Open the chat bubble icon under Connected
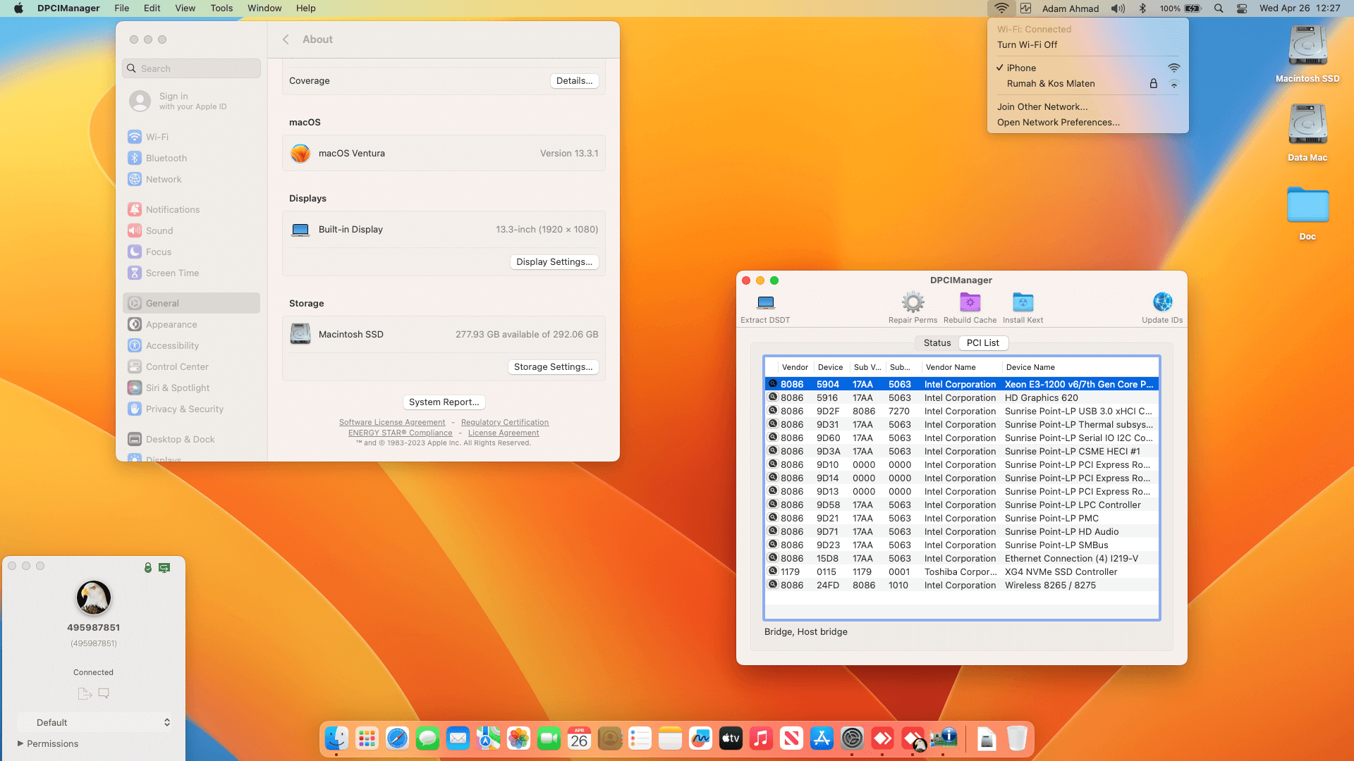Screen dimensions: 1354x761 (104, 693)
